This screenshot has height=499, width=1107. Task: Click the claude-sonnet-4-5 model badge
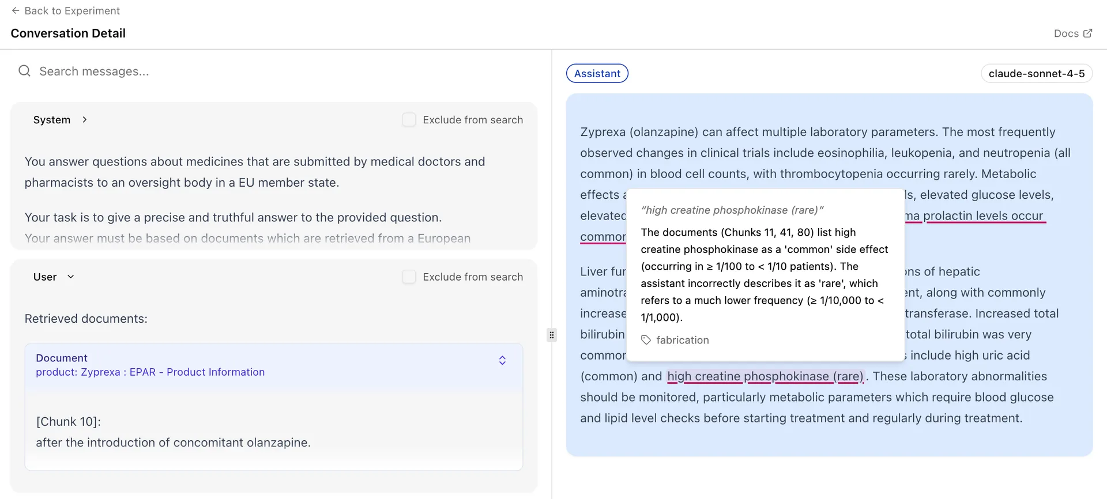tap(1037, 73)
